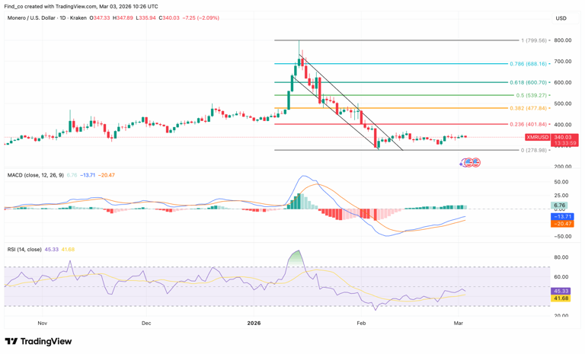Open the left US flag economic event marker
Viewport: 585px width, 354px height.
[469, 162]
